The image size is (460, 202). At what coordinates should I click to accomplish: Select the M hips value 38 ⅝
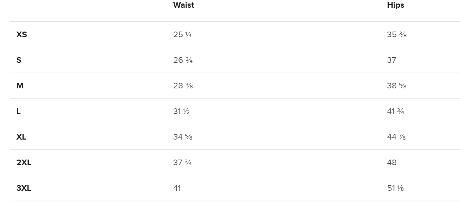tap(397, 86)
